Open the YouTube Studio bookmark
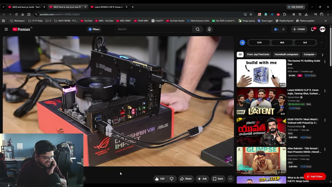This screenshot has height=187, width=332. (175, 21)
